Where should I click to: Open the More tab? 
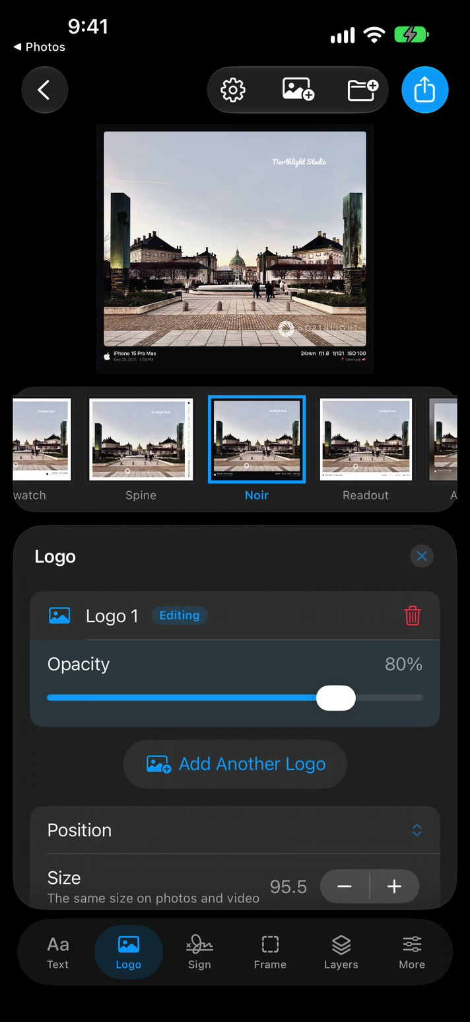pos(412,953)
